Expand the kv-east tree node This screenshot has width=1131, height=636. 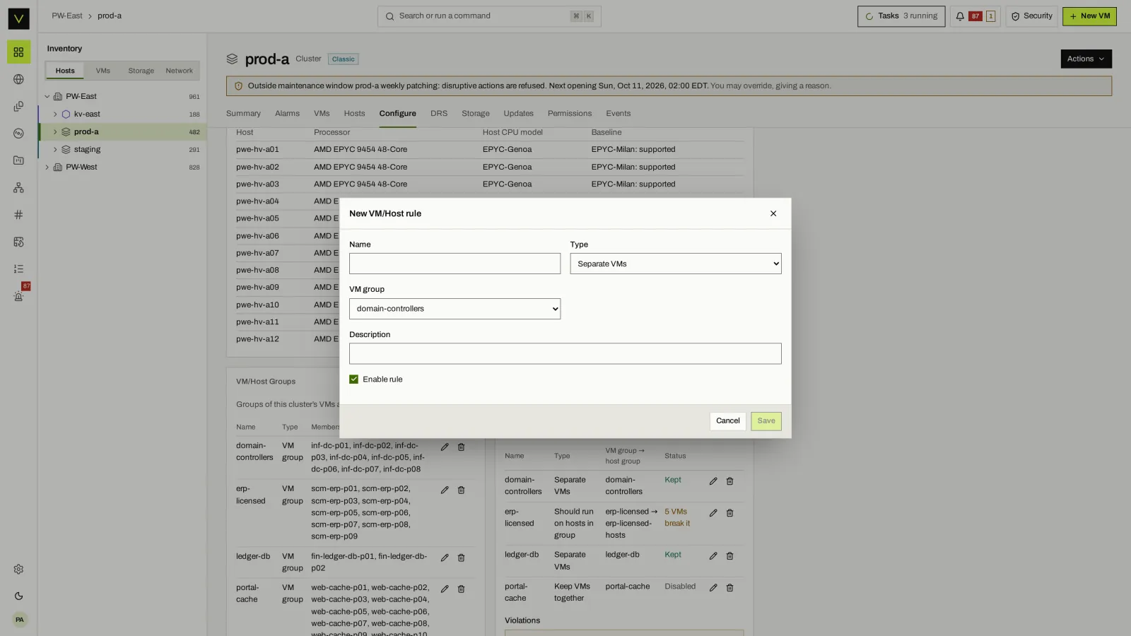(55, 114)
